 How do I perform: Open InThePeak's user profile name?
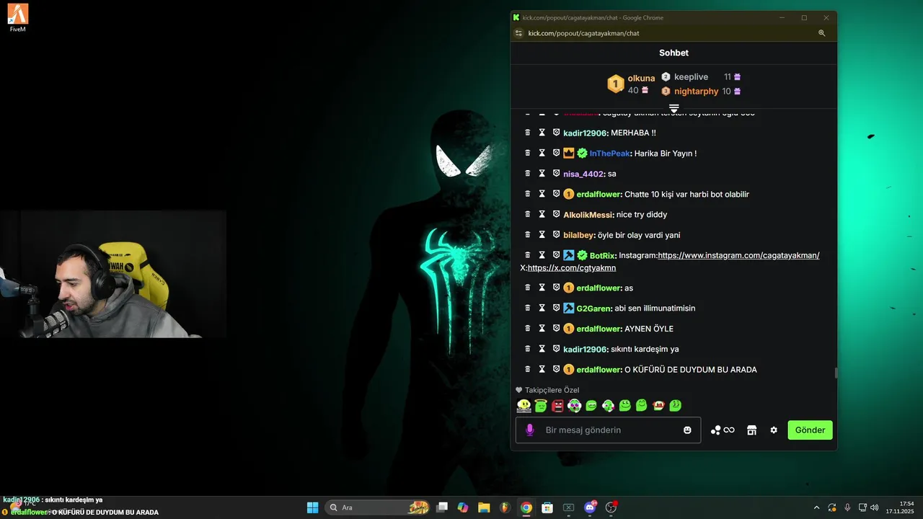pyautogui.click(x=609, y=153)
